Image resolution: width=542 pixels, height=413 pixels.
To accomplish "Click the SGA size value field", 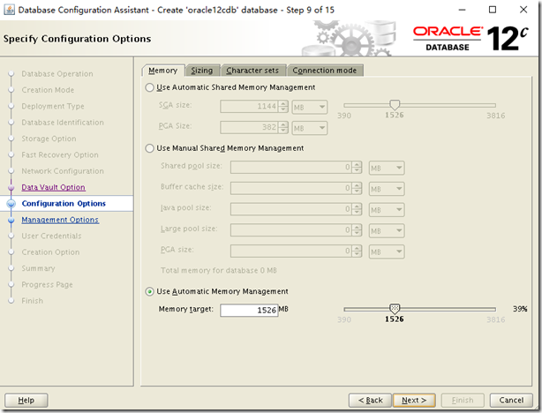I will point(249,107).
